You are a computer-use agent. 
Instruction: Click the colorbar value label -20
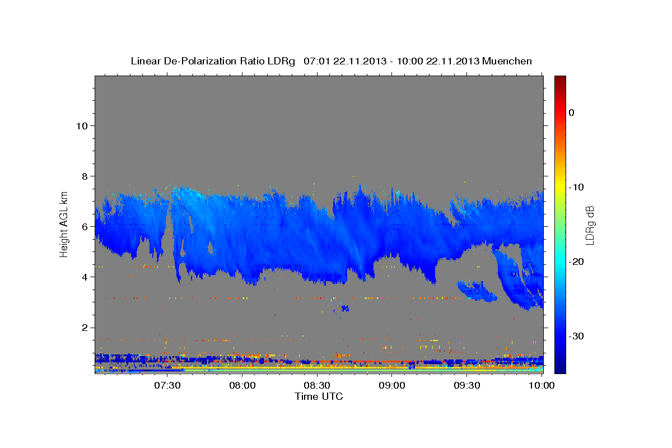pyautogui.click(x=577, y=262)
